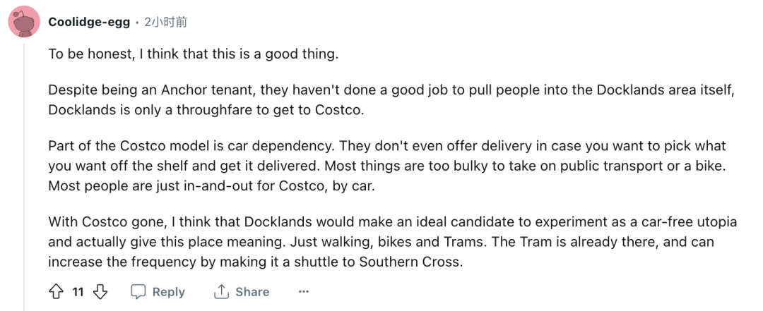Viewport: 763px width, 311px height.
Task: Click the 'With Costco gone' paragraph
Action: pyautogui.click(x=393, y=242)
